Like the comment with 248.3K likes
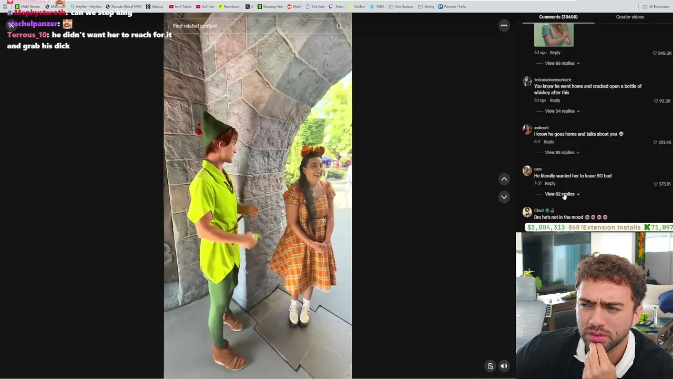This screenshot has height=379, width=673. [655, 53]
